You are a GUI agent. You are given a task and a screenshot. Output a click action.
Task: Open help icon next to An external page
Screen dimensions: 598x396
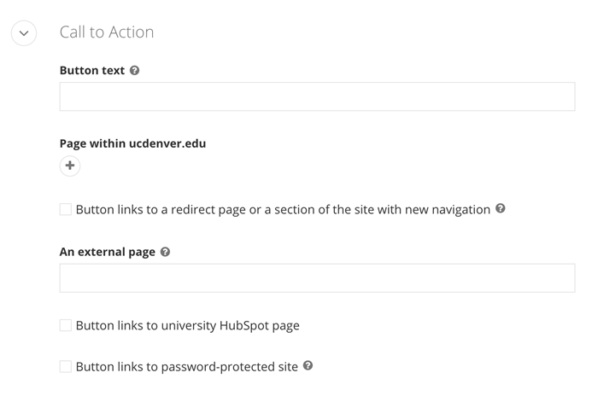[x=166, y=253]
